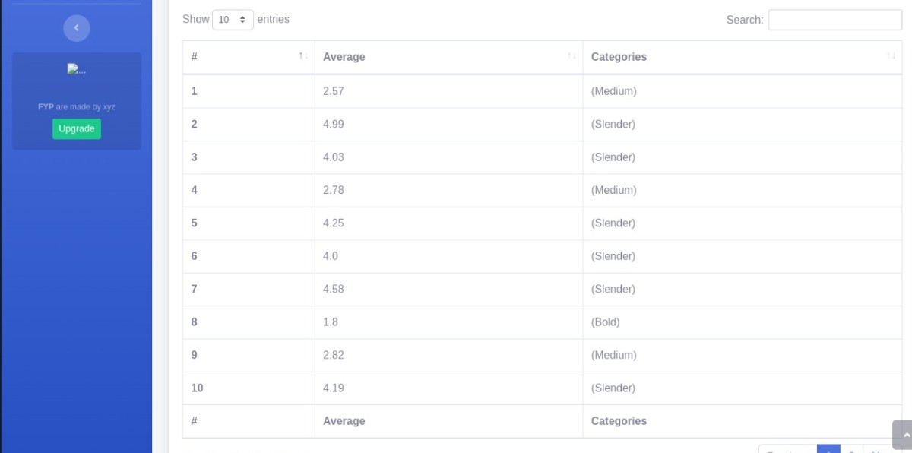The width and height of the screenshot is (912, 453).
Task: Sort the table by the Average column
Action: coord(448,57)
